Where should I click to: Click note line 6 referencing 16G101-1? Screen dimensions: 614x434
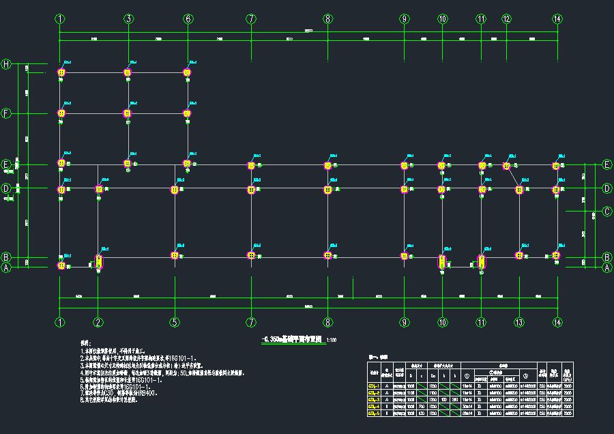115,387
